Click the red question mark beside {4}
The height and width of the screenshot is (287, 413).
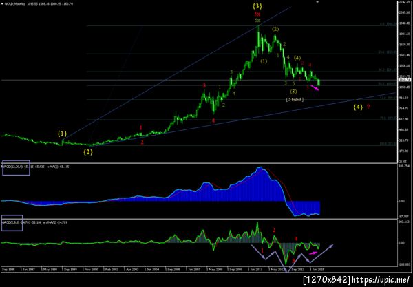(x=368, y=107)
